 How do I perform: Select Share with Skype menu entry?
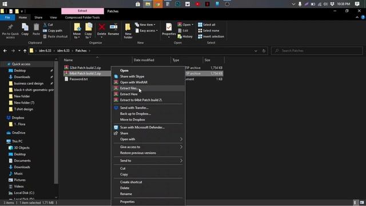(x=148, y=76)
